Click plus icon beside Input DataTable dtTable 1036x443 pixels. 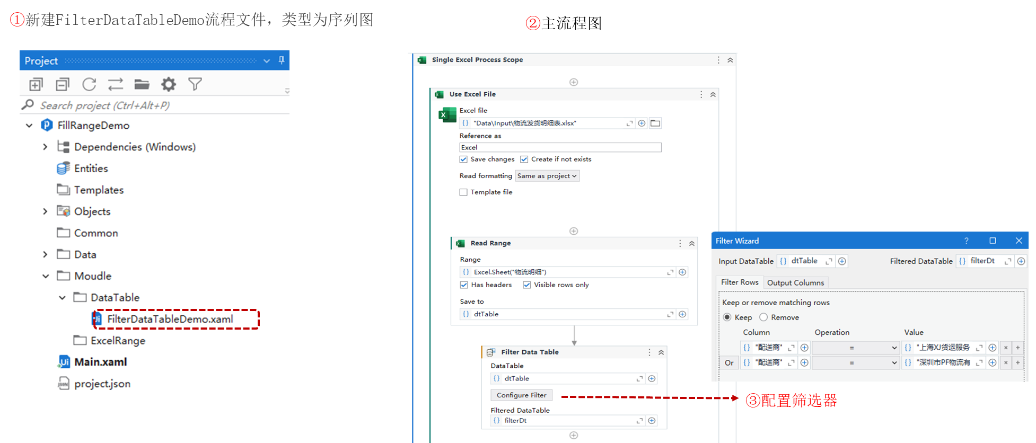coord(842,261)
